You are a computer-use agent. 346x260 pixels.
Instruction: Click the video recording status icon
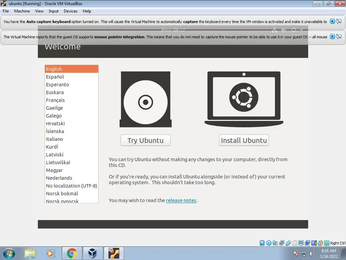pos(307,243)
